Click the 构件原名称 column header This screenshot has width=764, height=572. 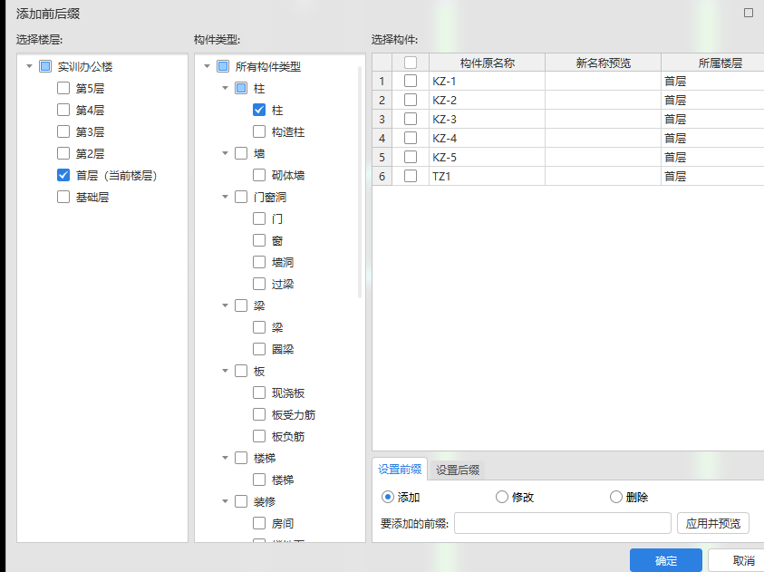coord(488,63)
